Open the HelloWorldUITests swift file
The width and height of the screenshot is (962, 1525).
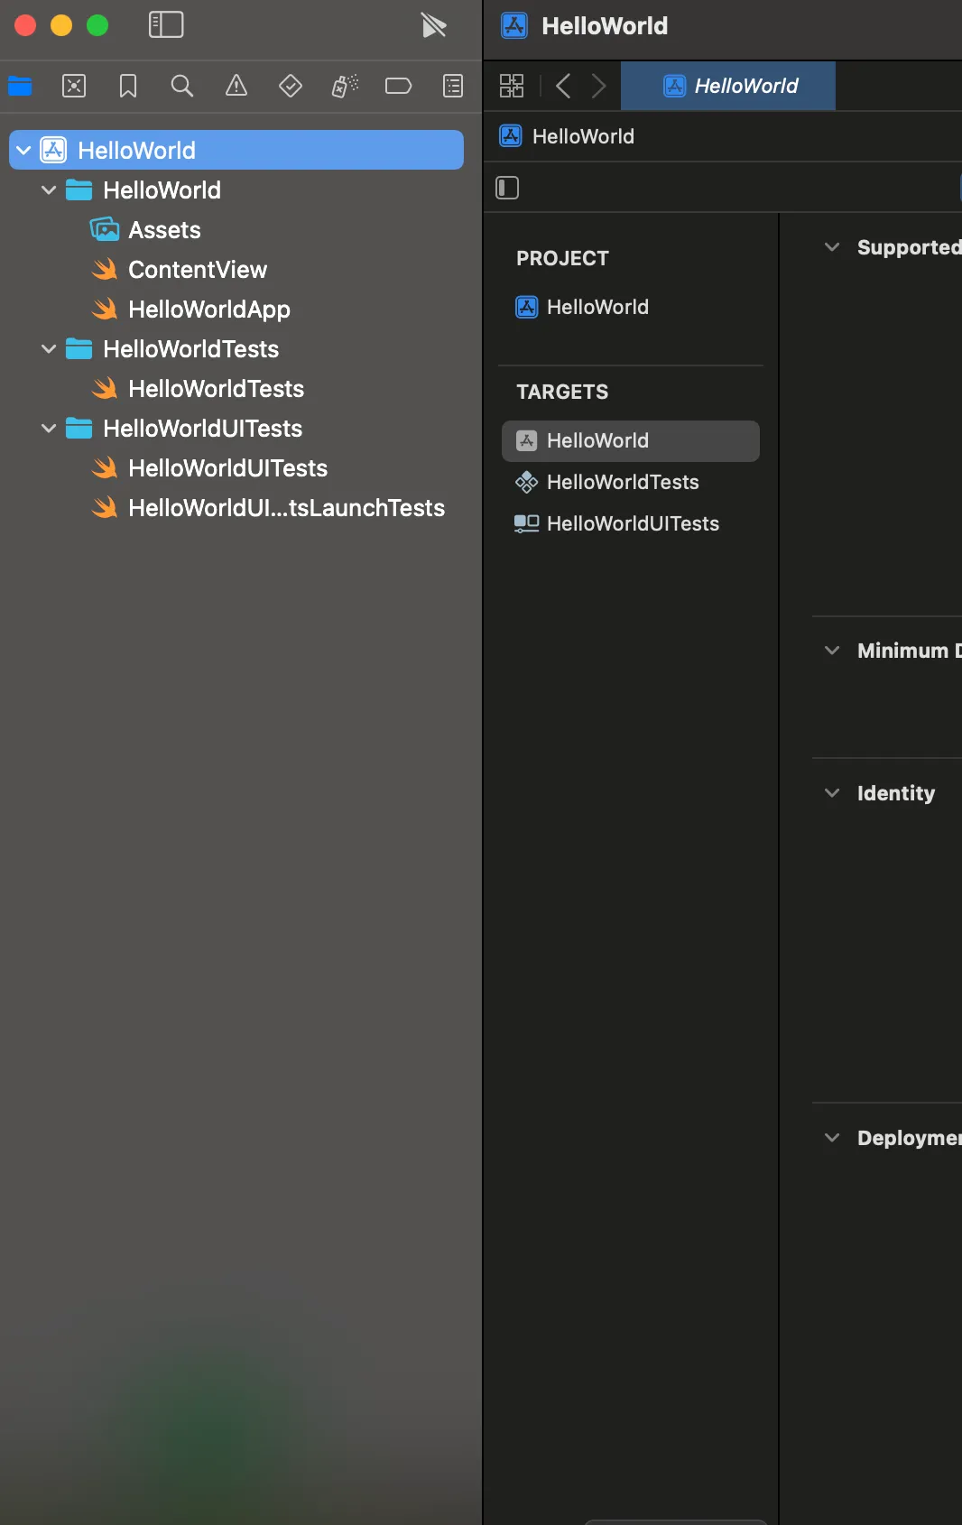click(x=227, y=468)
